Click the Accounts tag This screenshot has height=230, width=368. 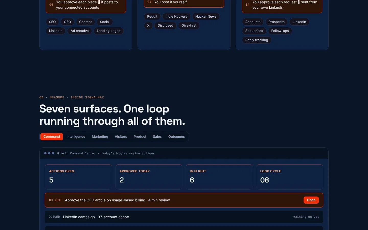tap(253, 22)
